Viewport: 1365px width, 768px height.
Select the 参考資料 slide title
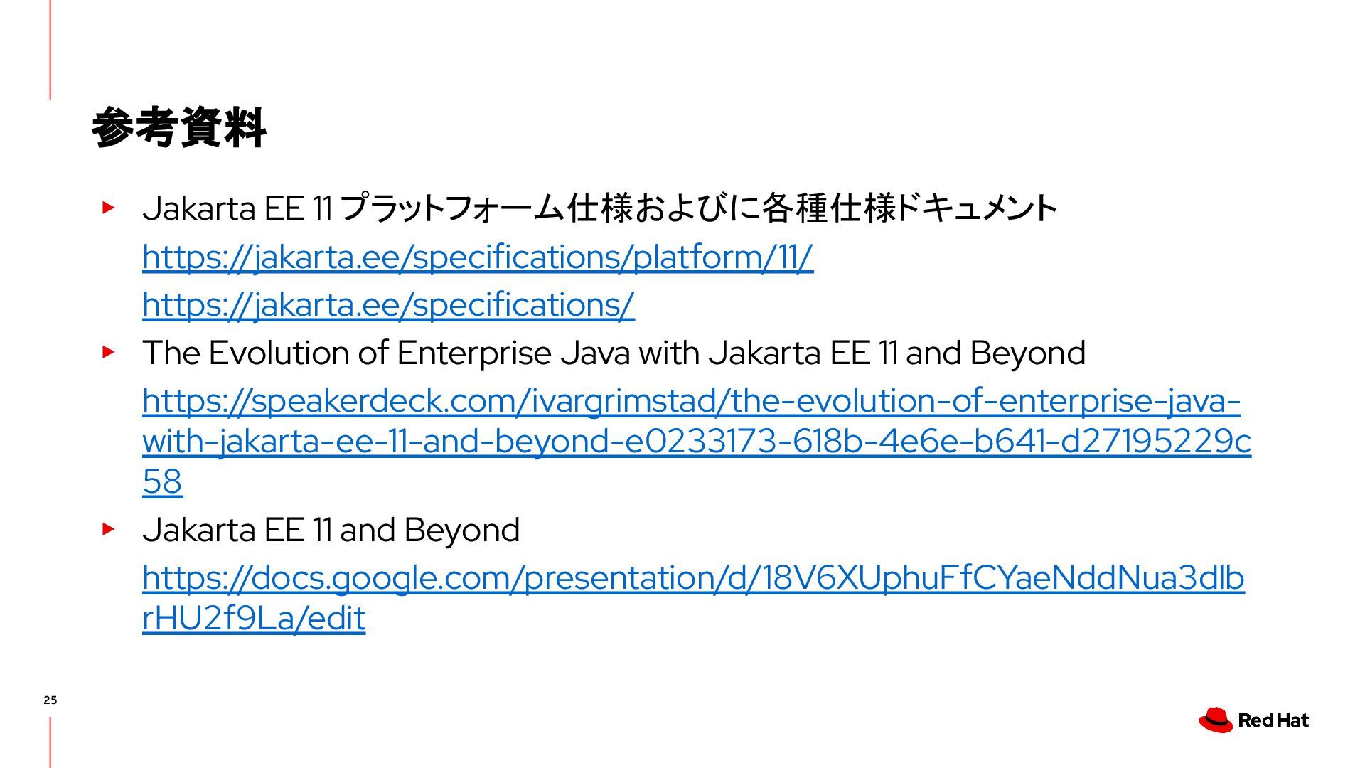click(x=179, y=128)
